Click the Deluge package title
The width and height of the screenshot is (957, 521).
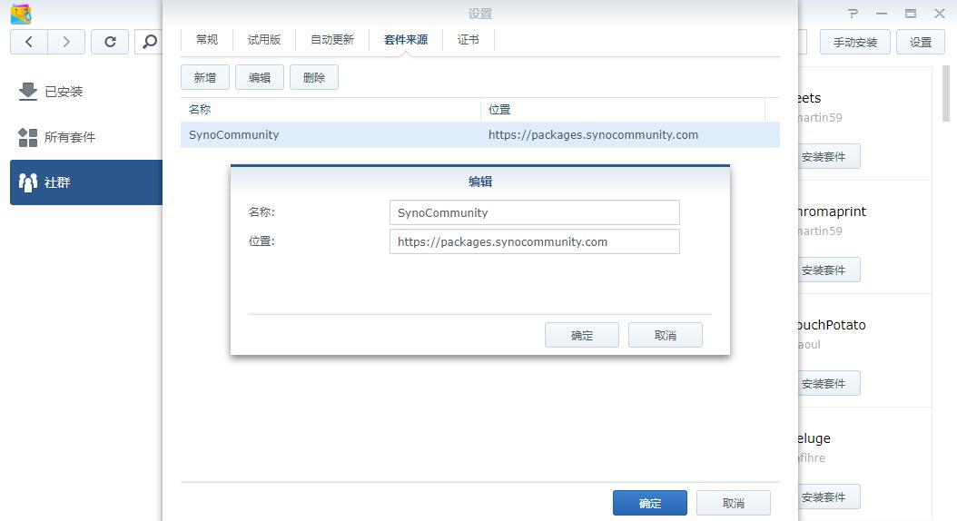(814, 438)
